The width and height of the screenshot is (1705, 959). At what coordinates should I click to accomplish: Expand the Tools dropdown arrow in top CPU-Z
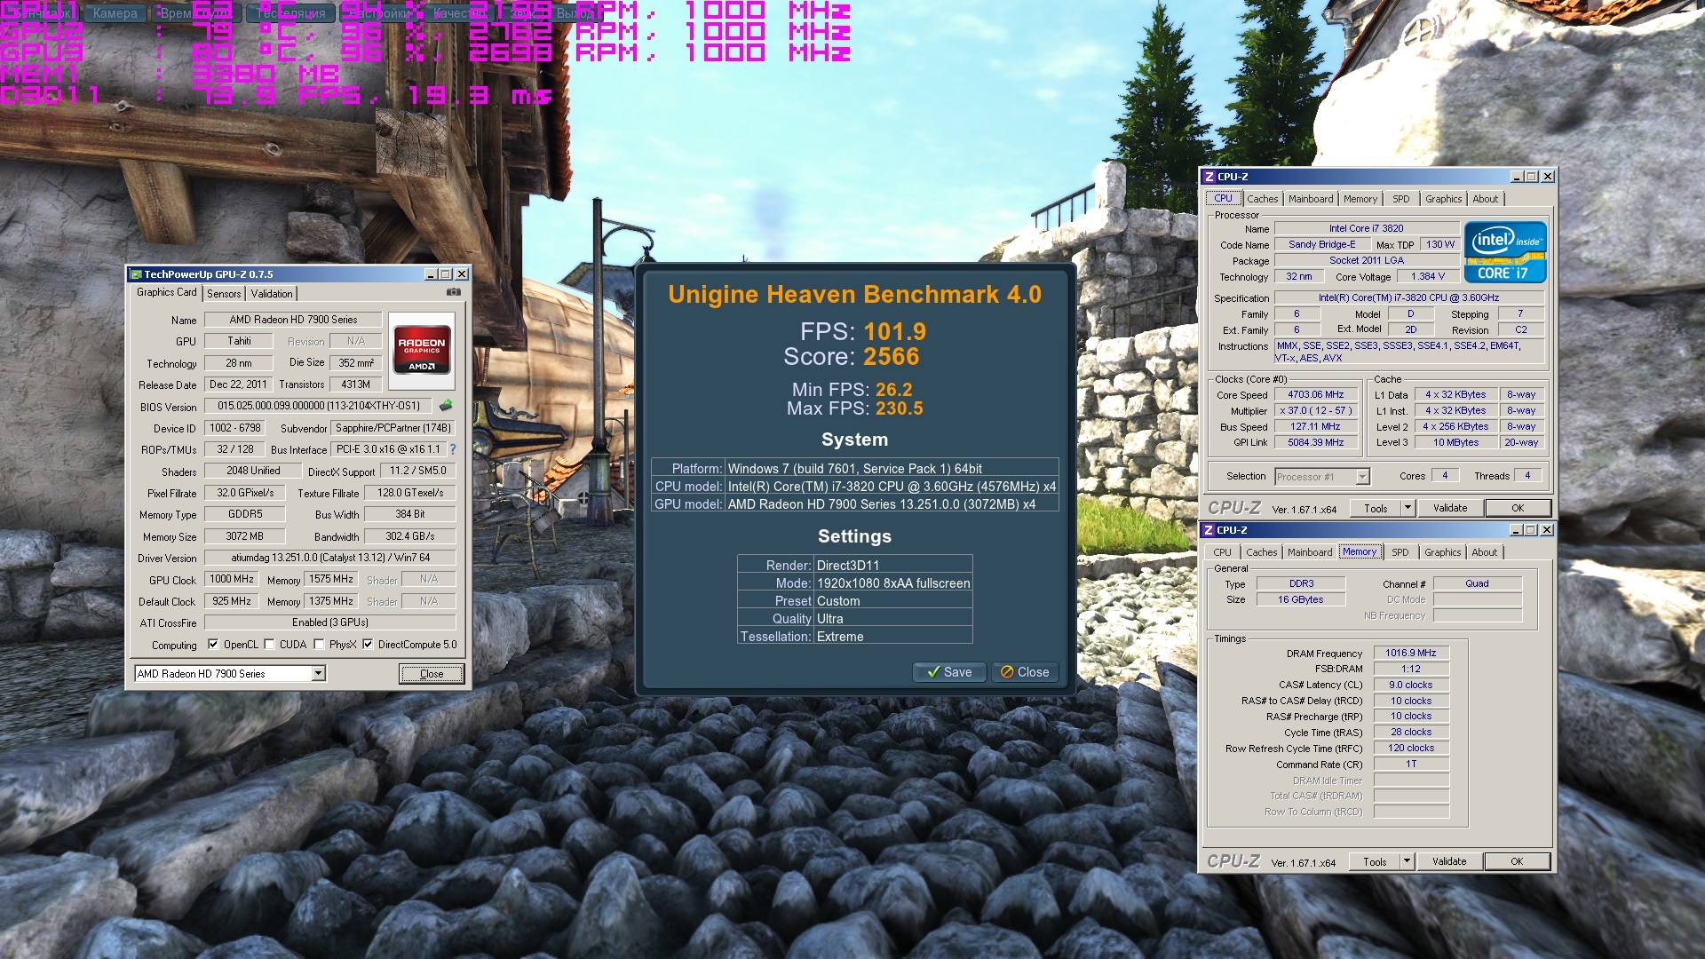tap(1408, 508)
